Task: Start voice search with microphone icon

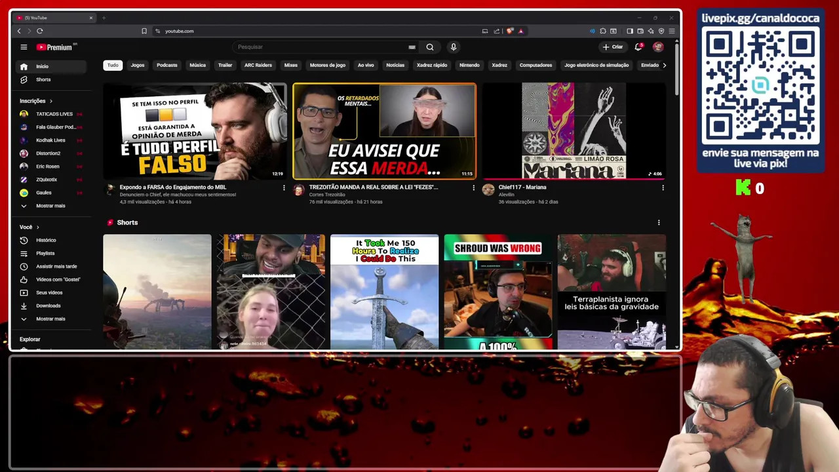Action: 453,47
